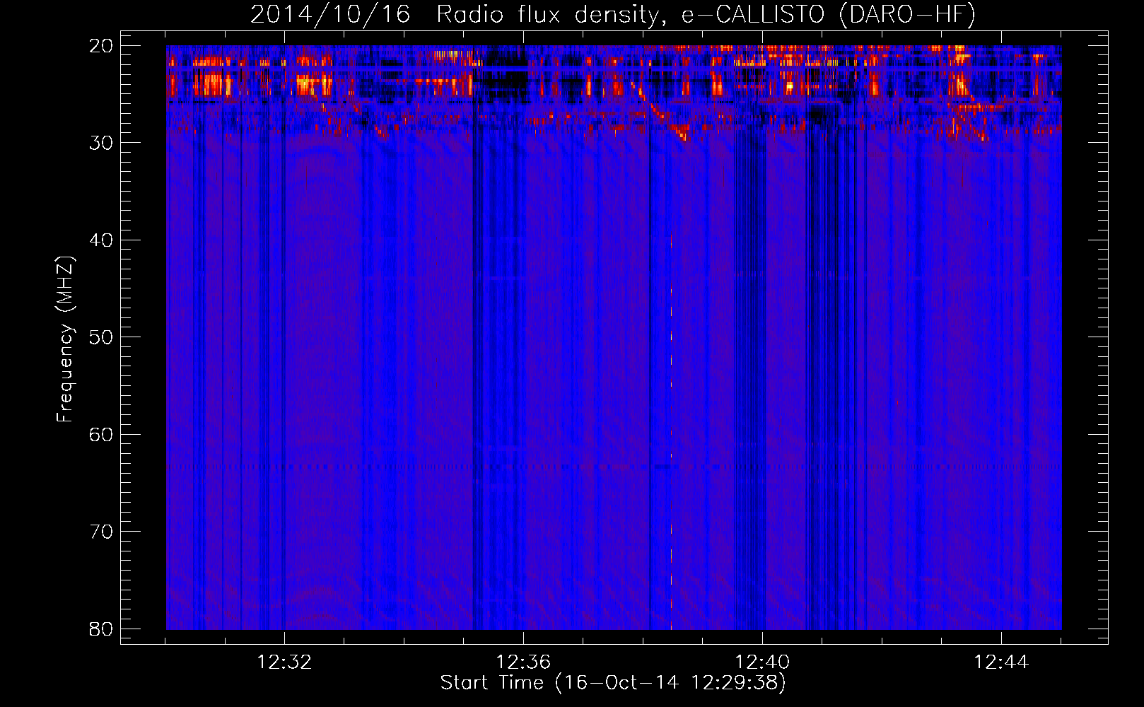Click the 60 frequency tick label

101,435
